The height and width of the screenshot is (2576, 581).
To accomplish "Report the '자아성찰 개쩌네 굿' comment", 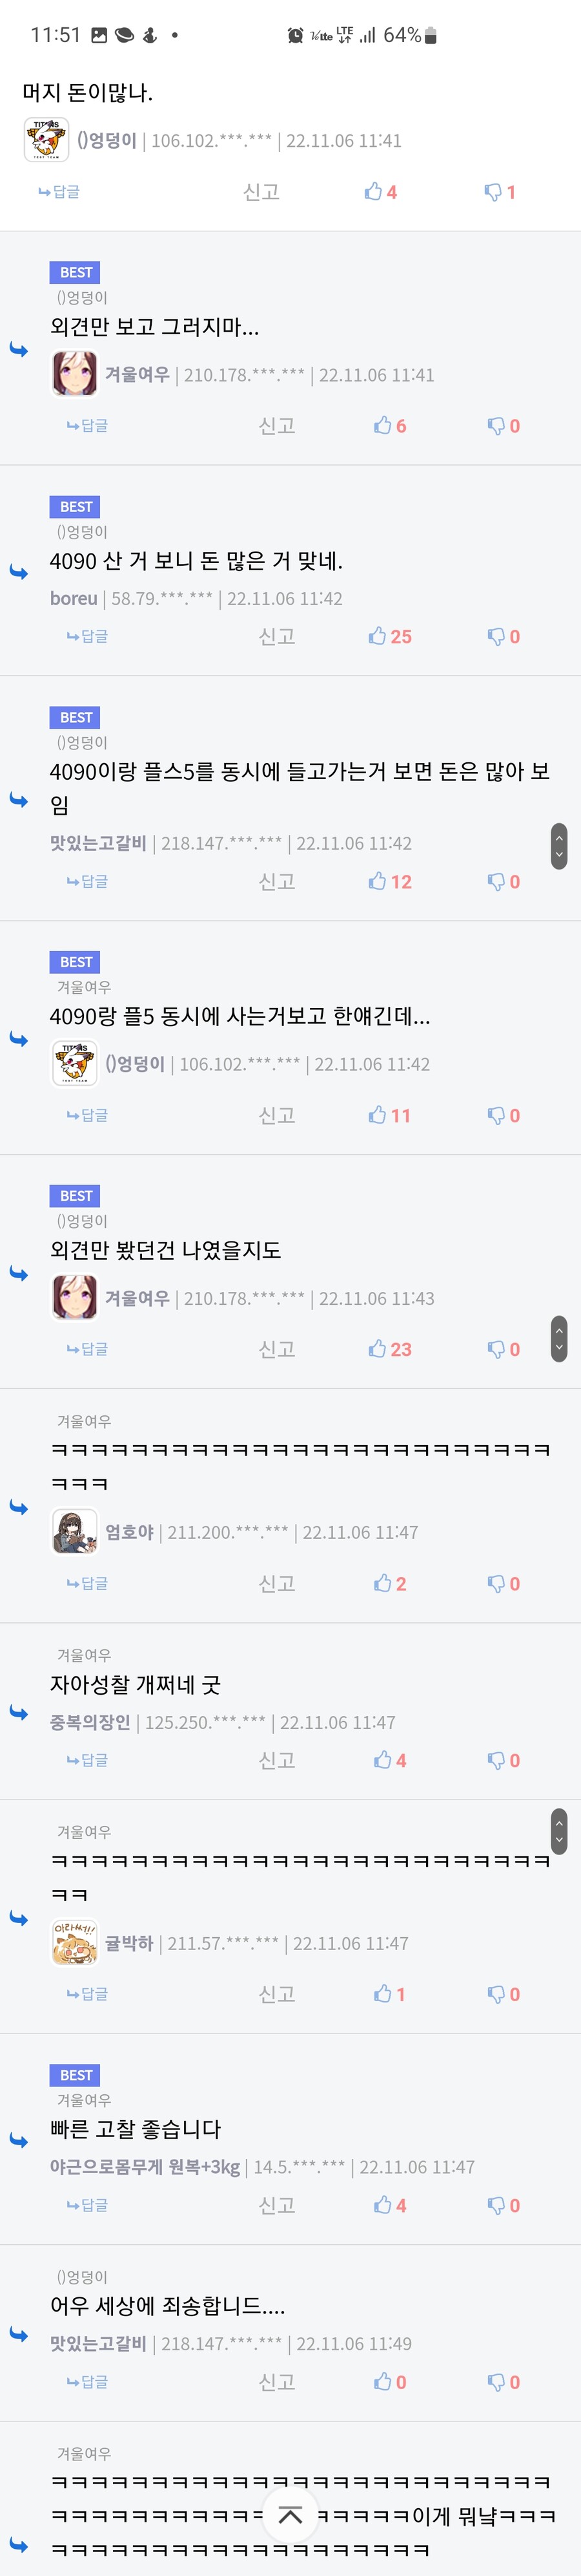I will [x=276, y=1760].
